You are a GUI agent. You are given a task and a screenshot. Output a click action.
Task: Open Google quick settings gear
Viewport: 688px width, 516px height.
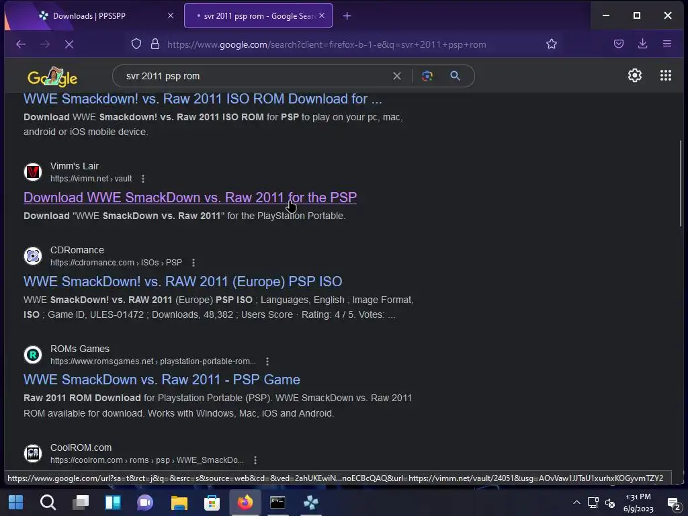(634, 75)
